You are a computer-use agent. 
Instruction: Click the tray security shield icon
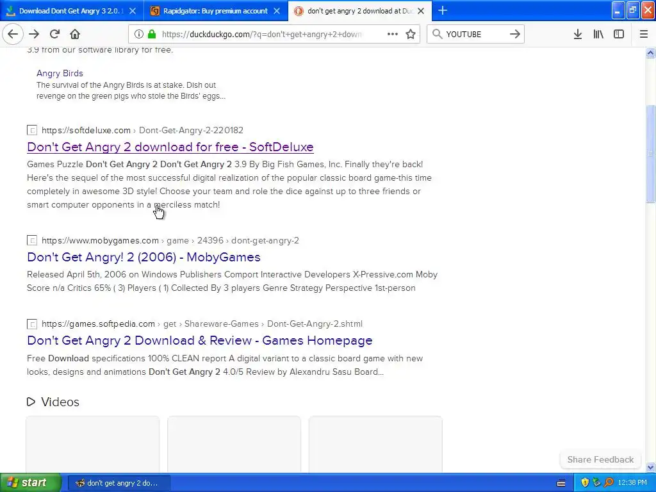[585, 483]
